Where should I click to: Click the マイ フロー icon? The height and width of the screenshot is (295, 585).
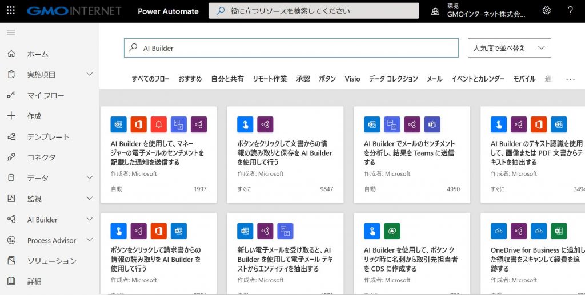[11, 95]
